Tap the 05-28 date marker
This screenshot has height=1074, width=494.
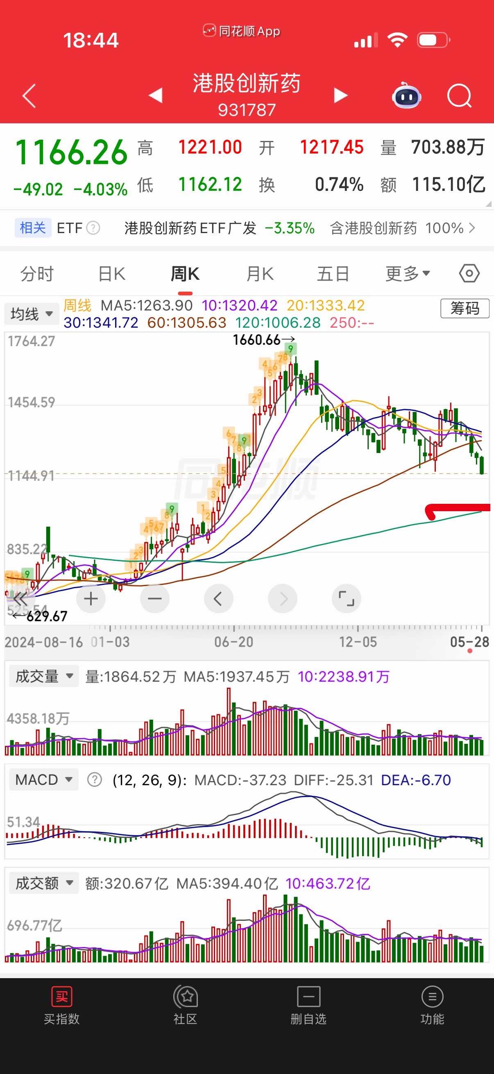click(x=469, y=642)
